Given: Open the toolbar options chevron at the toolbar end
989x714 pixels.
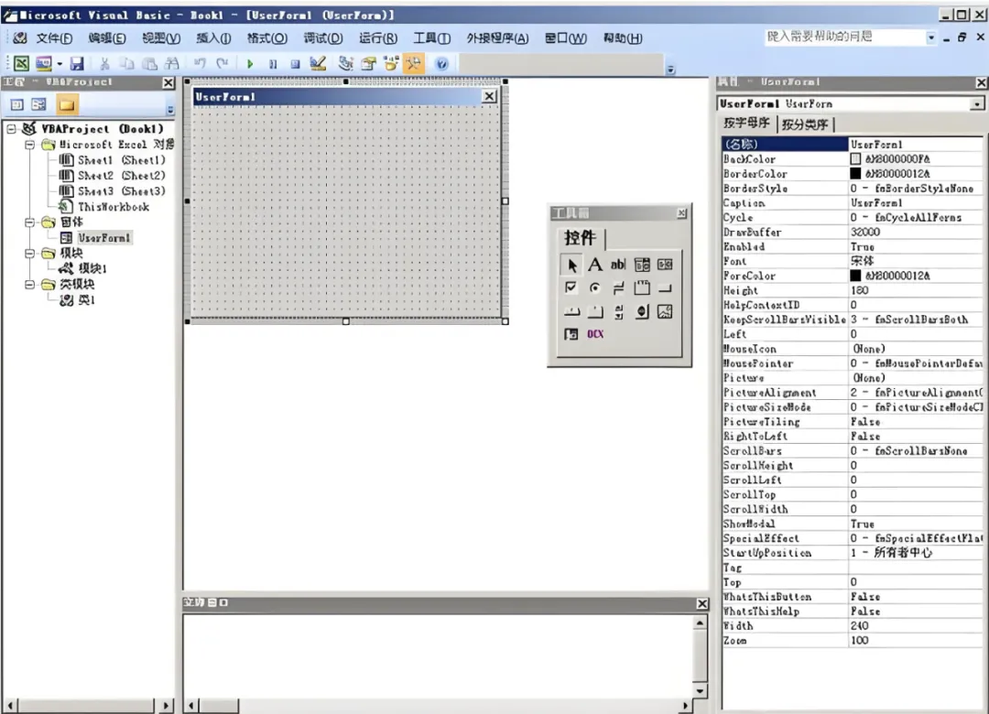Looking at the screenshot, I should pos(670,70).
